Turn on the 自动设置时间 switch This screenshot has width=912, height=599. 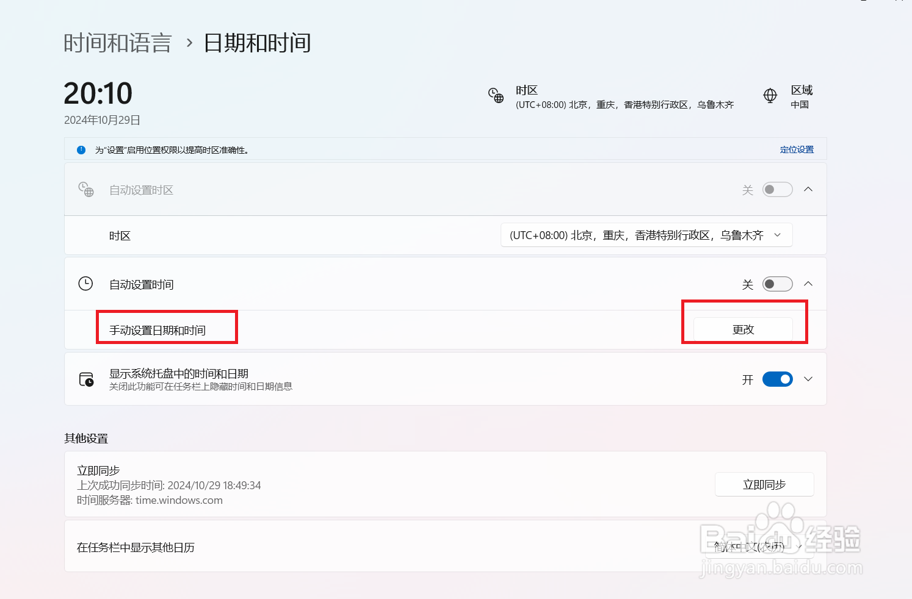pyautogui.click(x=778, y=284)
